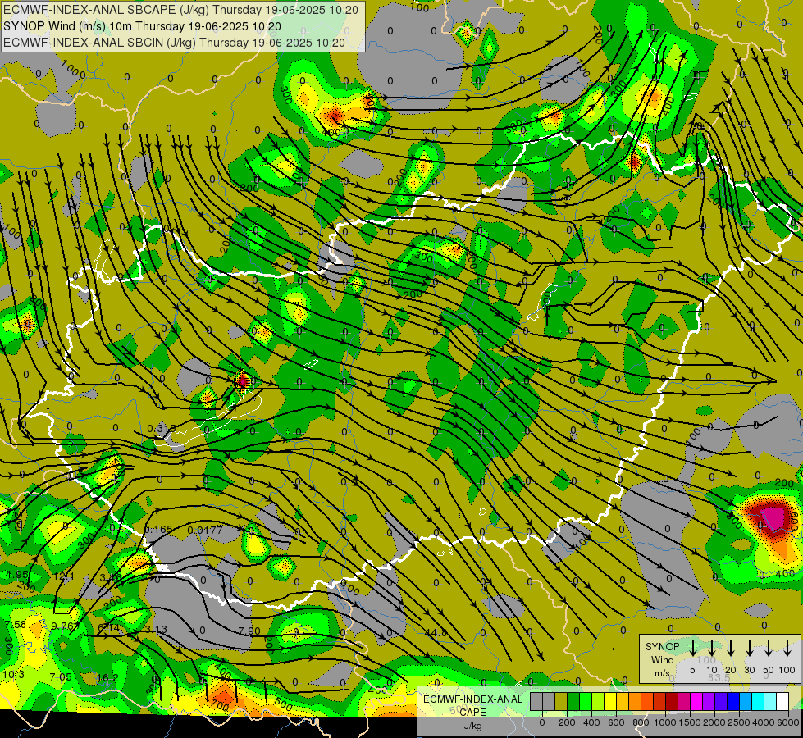Select the white CAPE legend swatch
Image resolution: width=803 pixels, height=738 pixels.
tap(782, 701)
